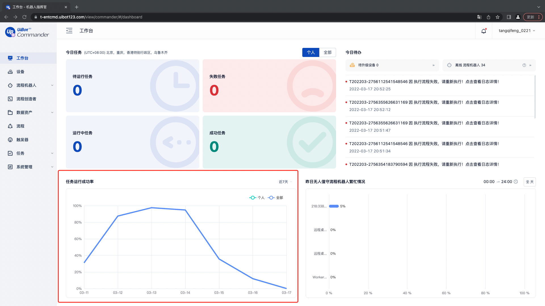Click the 流程 workflow icon

pyautogui.click(x=10, y=126)
